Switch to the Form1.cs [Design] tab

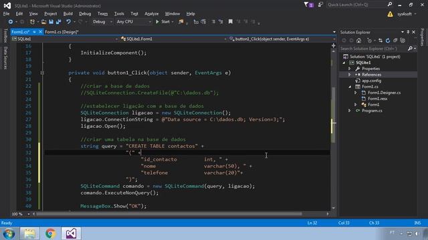pyautogui.click(x=62, y=32)
